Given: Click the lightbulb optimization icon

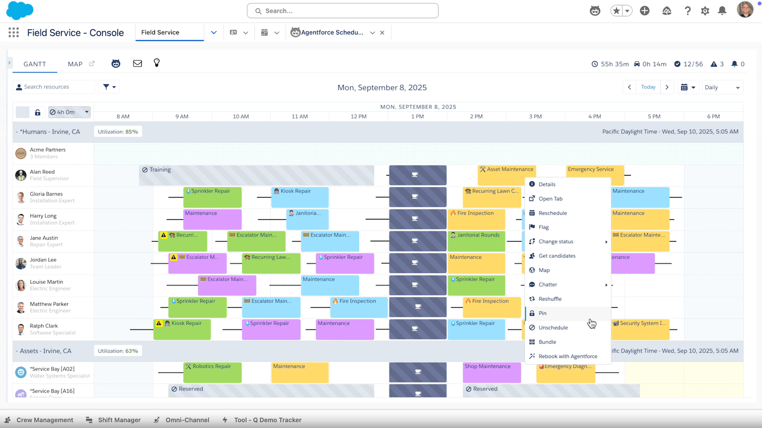Looking at the screenshot, I should click(156, 63).
